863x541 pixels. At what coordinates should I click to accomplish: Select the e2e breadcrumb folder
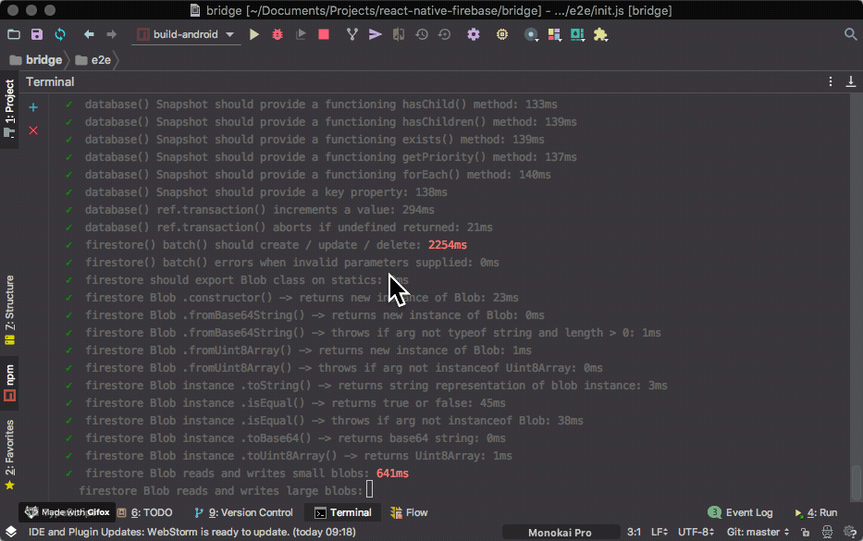(93, 60)
